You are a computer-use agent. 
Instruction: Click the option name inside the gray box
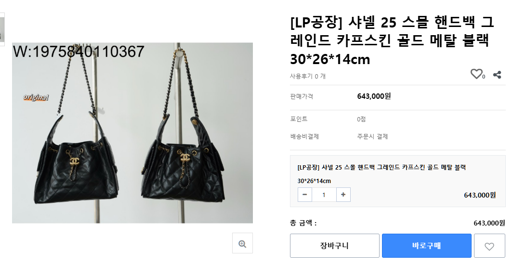(381, 174)
